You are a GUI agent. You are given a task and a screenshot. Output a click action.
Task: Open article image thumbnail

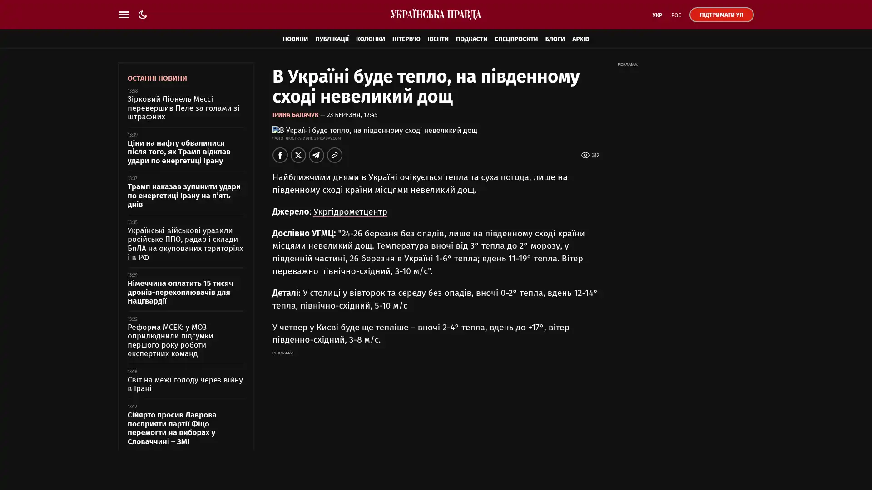pyautogui.click(x=374, y=130)
